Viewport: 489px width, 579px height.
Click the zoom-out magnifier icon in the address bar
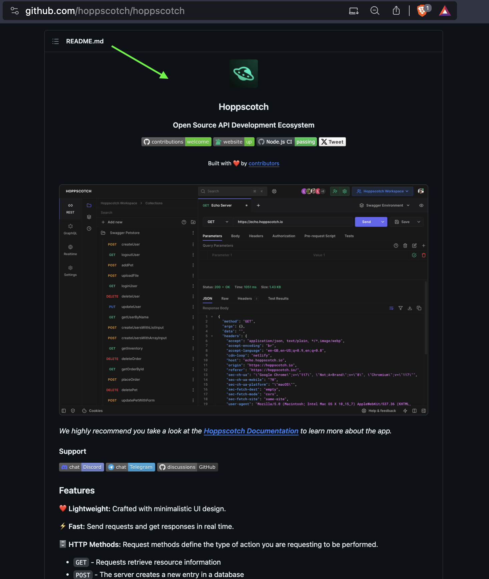[375, 11]
